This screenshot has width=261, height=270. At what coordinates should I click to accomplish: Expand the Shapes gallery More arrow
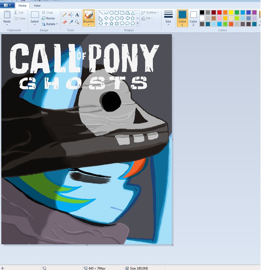(x=138, y=23)
